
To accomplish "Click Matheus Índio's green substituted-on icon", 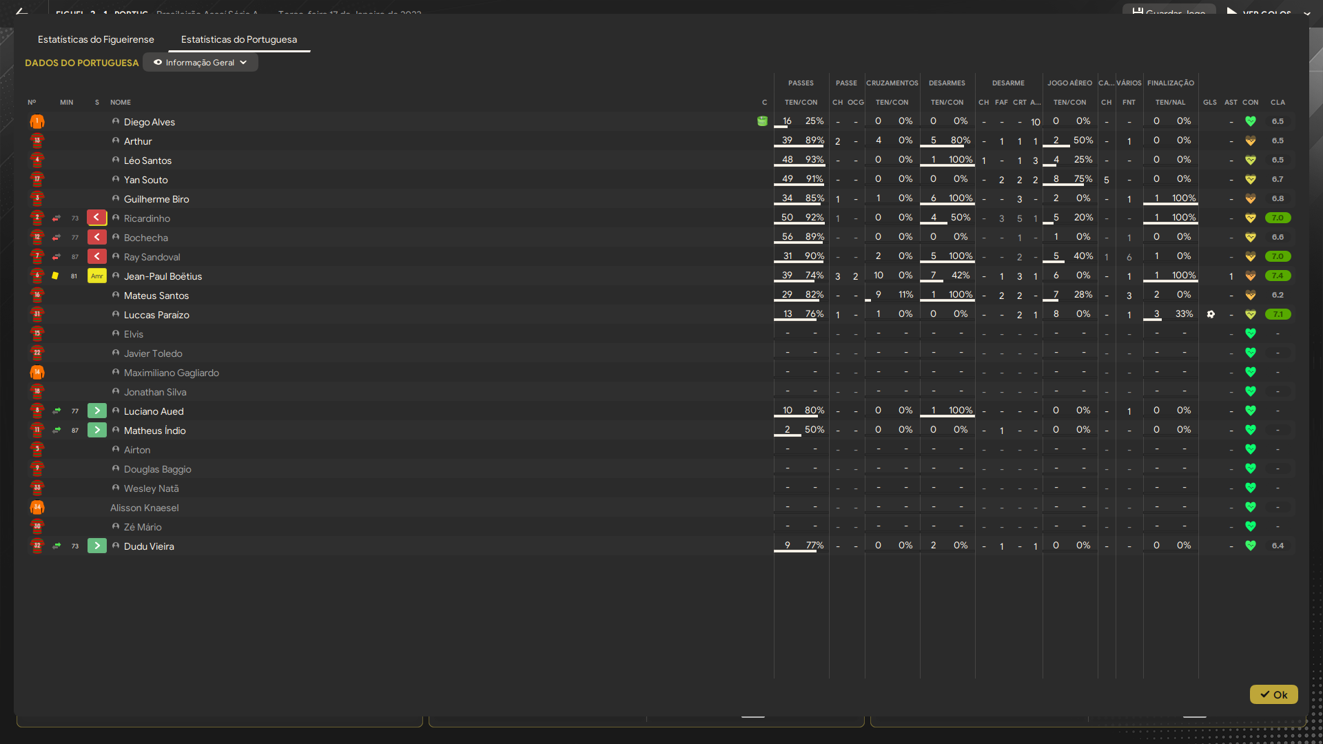I will (97, 430).
